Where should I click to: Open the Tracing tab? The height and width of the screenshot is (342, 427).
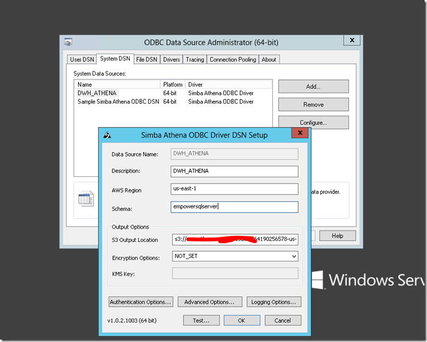(195, 59)
